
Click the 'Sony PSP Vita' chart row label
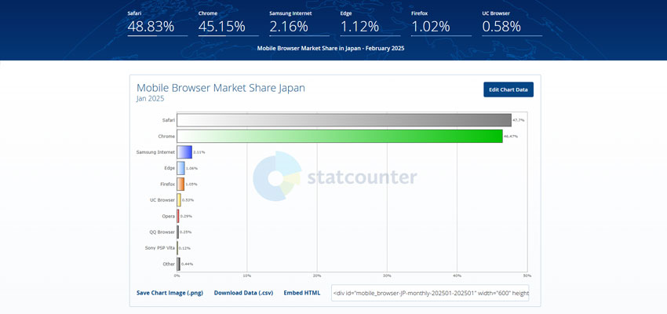(160, 247)
